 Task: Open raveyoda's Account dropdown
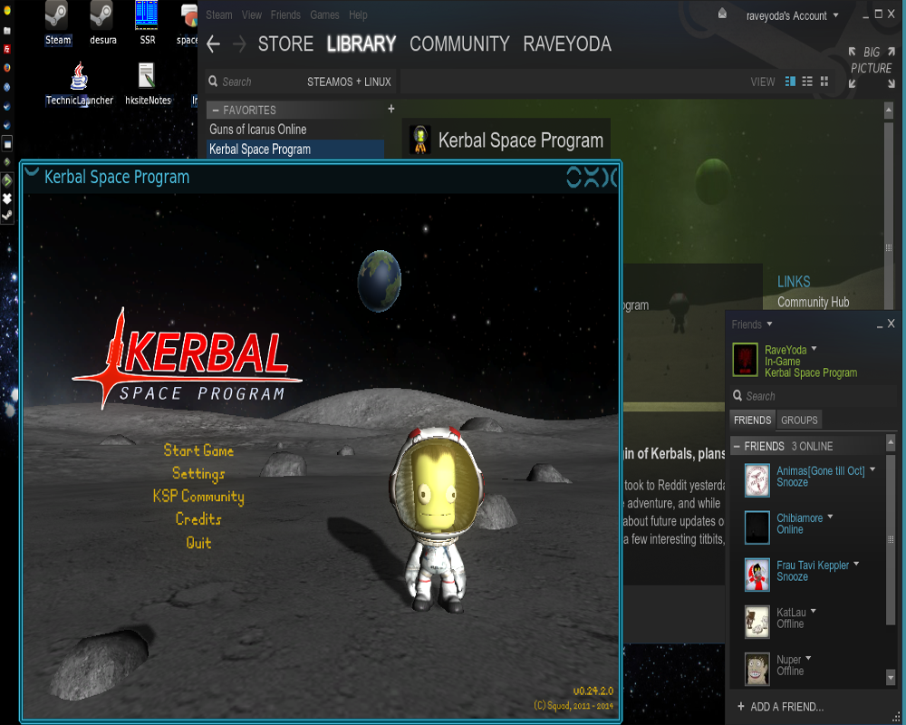[792, 15]
